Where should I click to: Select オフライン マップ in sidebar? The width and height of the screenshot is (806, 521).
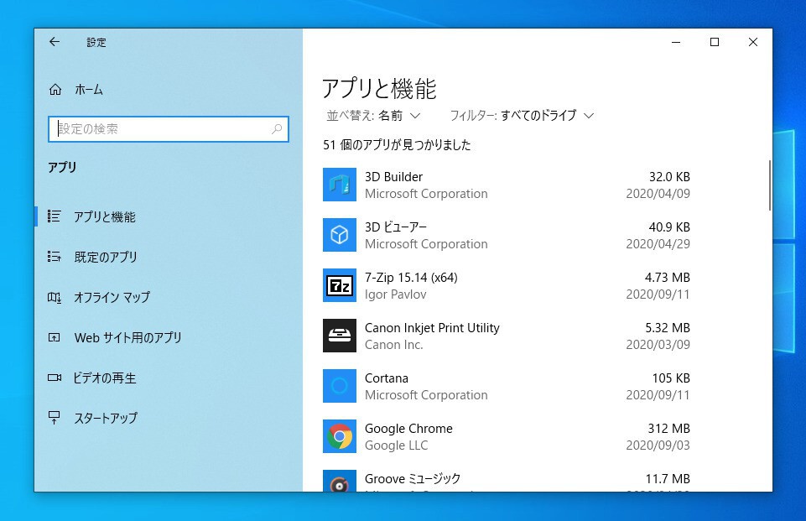pyautogui.click(x=112, y=297)
